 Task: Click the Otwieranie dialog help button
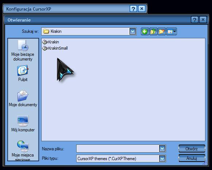[x=194, y=20]
